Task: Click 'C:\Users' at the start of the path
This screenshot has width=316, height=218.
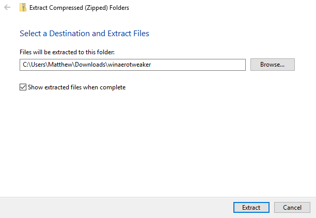Action: click(x=35, y=65)
